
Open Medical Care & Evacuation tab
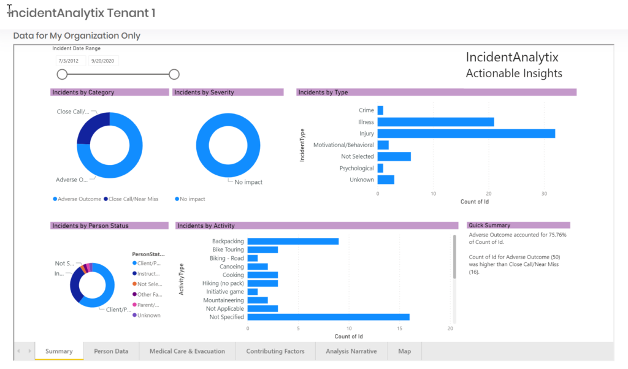tap(187, 351)
